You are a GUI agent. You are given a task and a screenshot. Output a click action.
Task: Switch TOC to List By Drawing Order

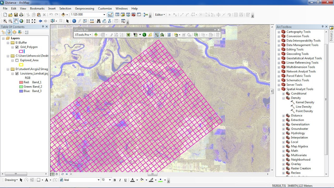pos(4,32)
